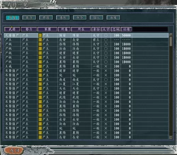
Task: Click the governor cross mark in 王威 row
Action: (x=106, y=66)
